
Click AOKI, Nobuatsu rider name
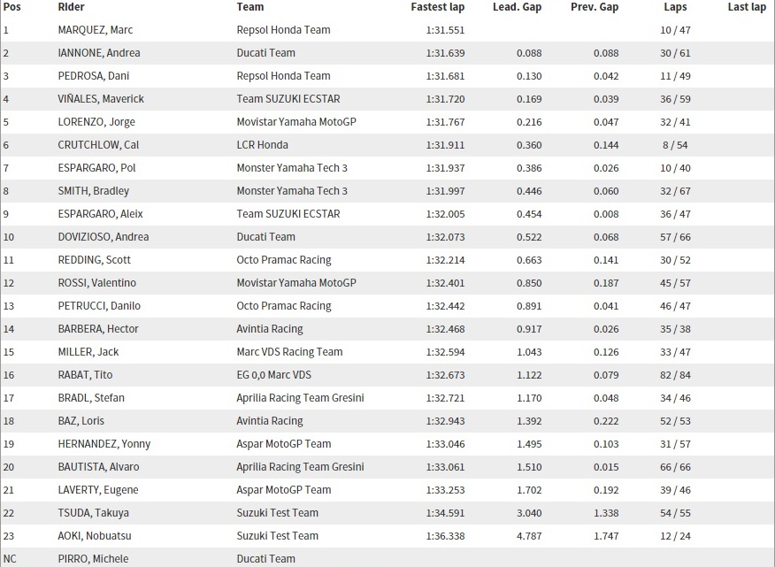96,536
